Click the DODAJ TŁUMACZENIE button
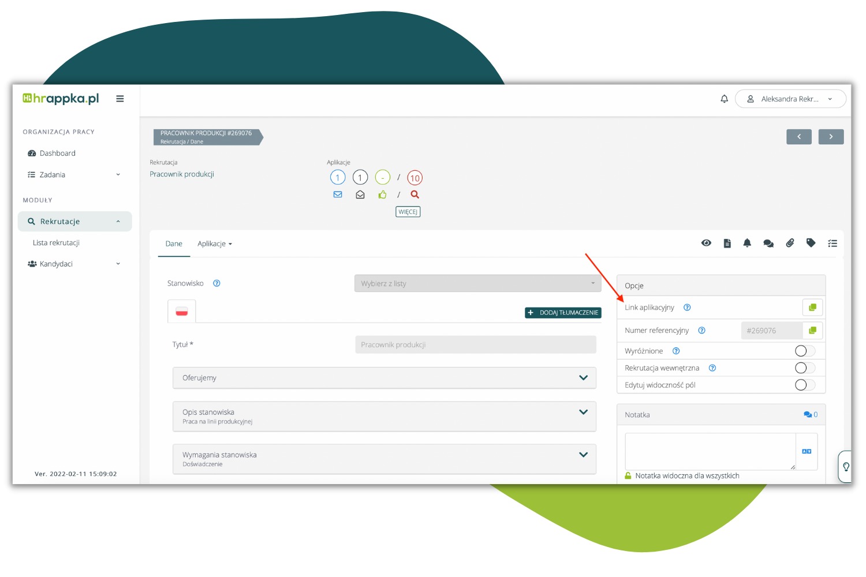Screen dimensions: 866x577 point(563,313)
